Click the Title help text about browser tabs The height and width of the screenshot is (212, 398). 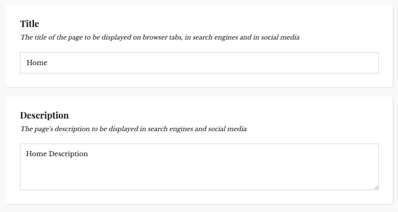160,37
